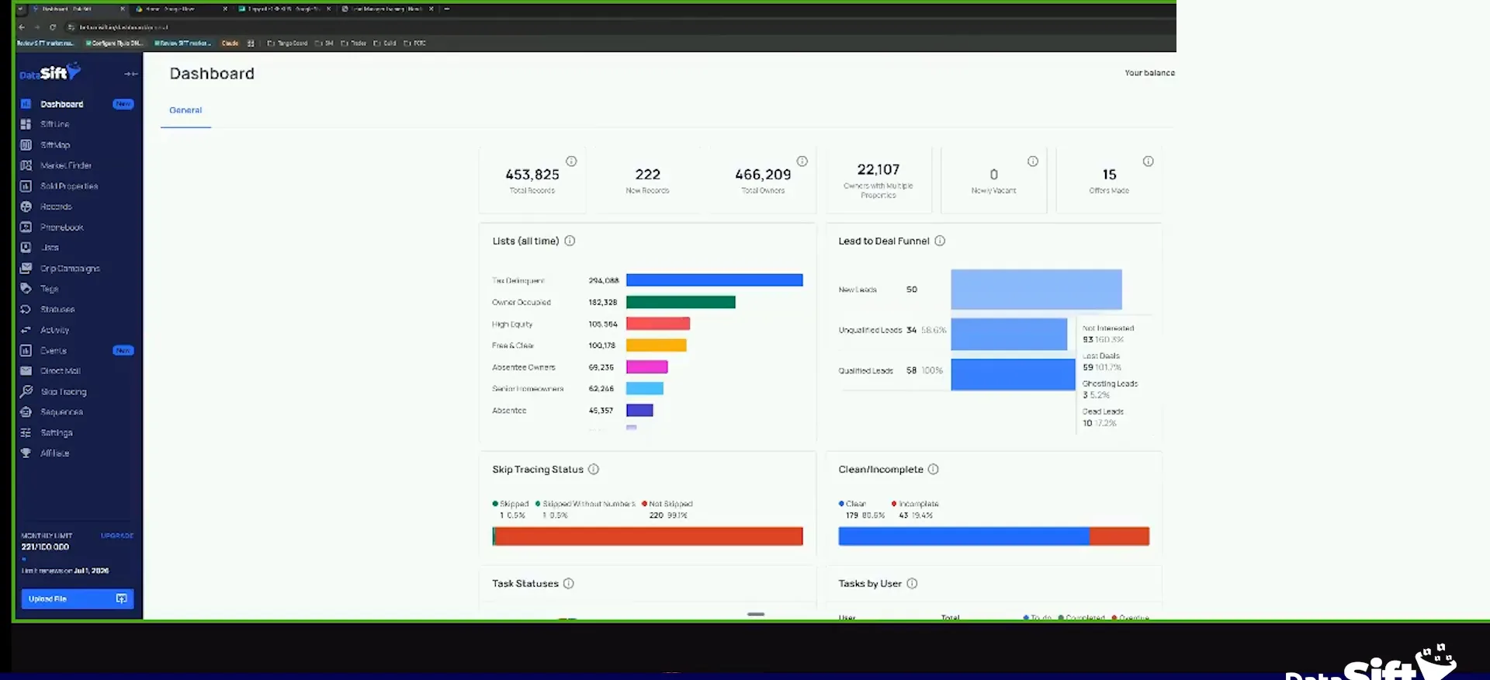This screenshot has height=680, width=1490.
Task: Click the browser back arrow
Action: tap(22, 27)
